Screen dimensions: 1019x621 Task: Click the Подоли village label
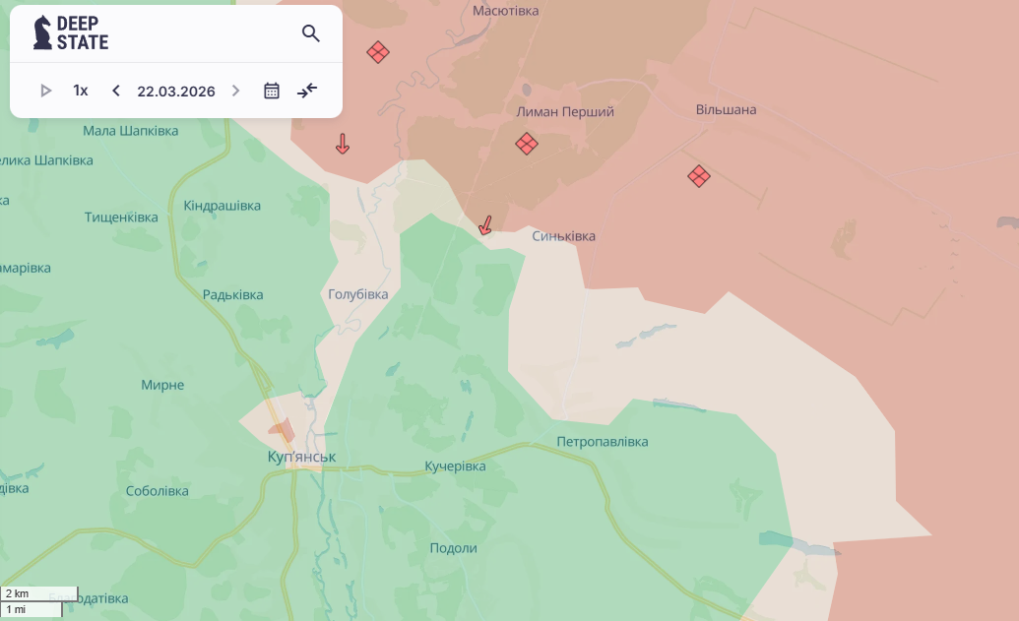click(453, 548)
